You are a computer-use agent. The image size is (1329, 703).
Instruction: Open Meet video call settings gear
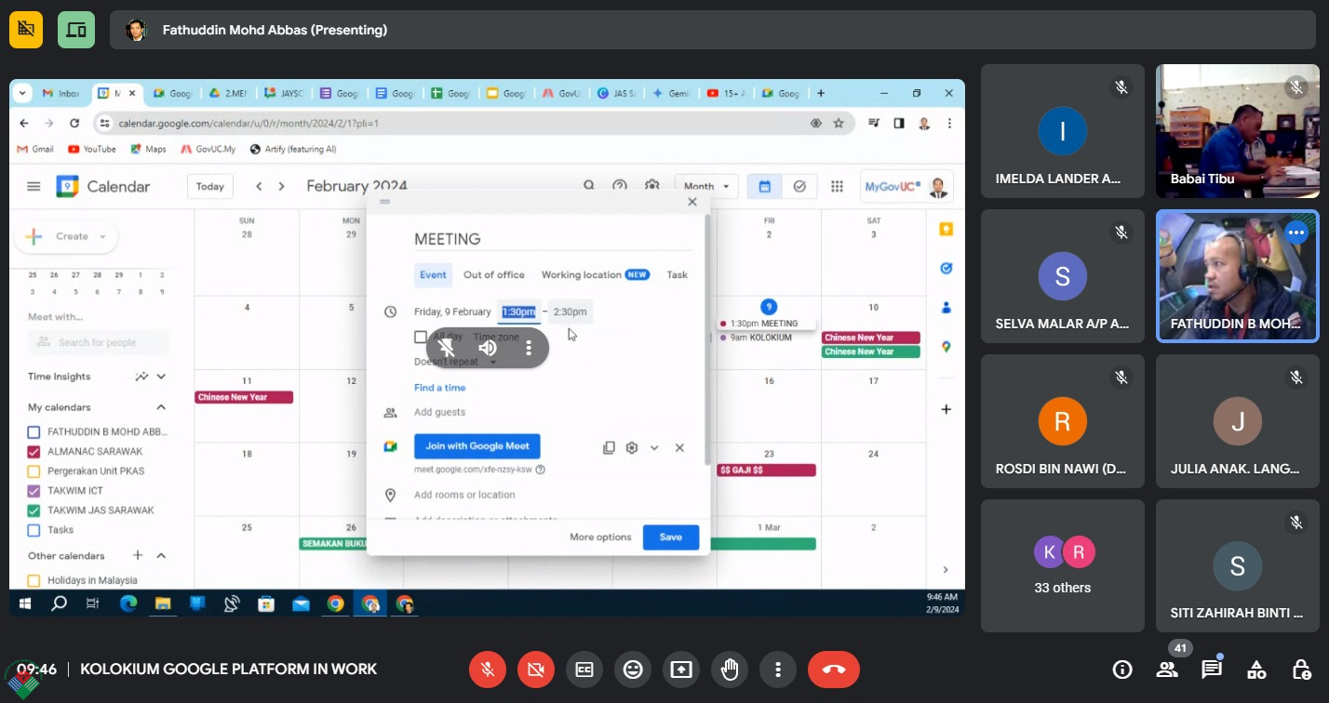[x=632, y=447]
